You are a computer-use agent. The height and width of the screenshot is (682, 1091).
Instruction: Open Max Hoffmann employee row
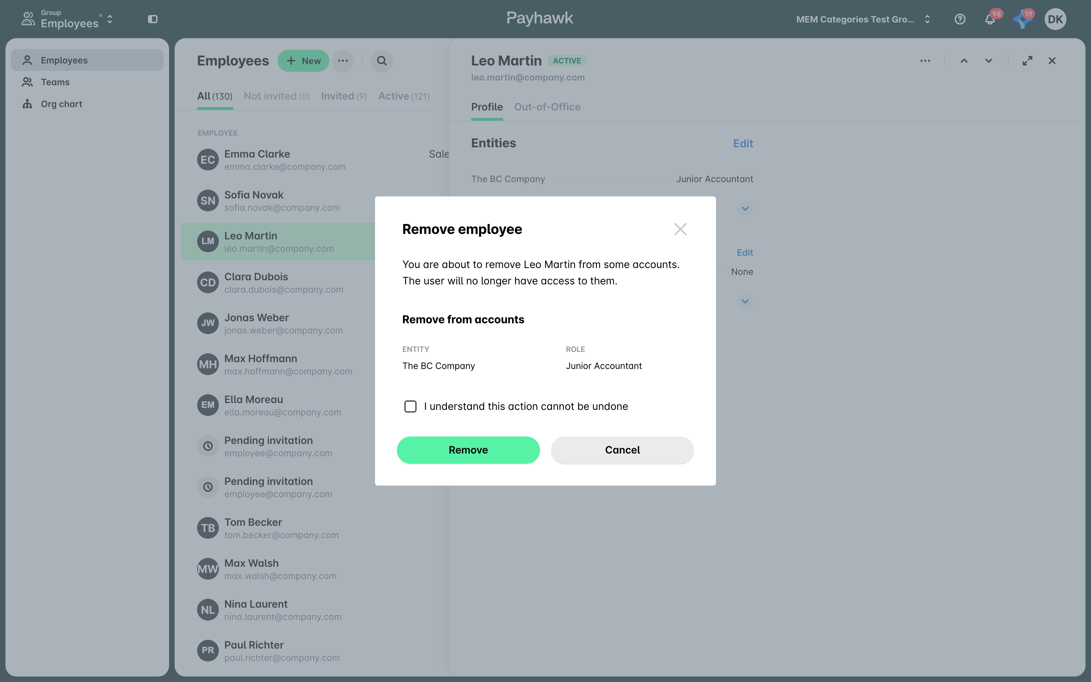(278, 365)
